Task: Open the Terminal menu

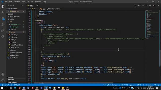Action: click(38, 2)
